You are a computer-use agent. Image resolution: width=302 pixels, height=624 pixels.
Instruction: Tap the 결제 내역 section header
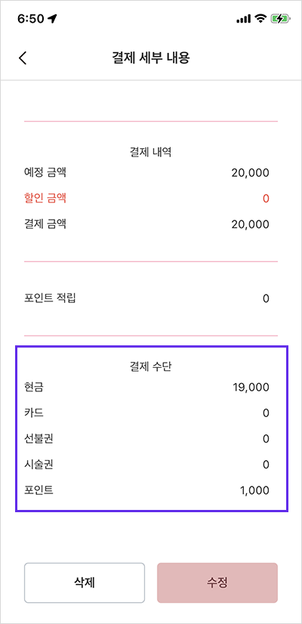(151, 153)
